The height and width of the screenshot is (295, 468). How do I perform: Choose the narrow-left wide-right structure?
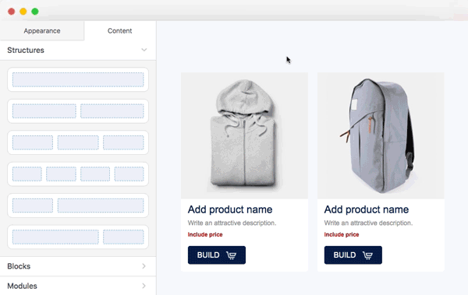point(78,205)
